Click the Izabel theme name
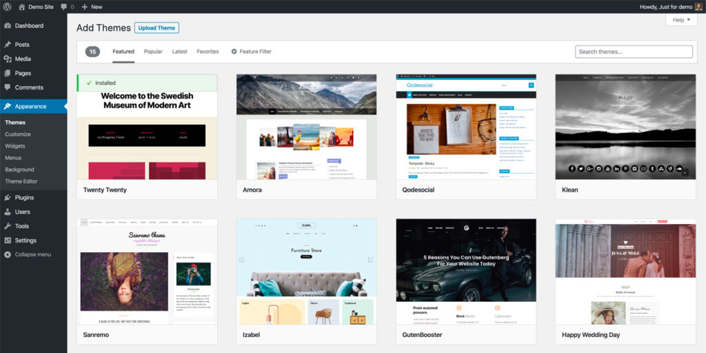The height and width of the screenshot is (353, 706). tap(251, 335)
